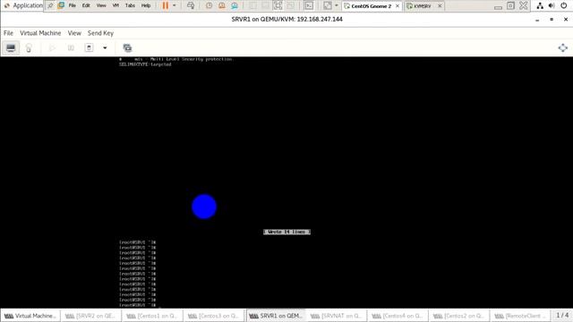Open the VMware Edit menu
The height and width of the screenshot is (322, 573).
pos(86,5)
